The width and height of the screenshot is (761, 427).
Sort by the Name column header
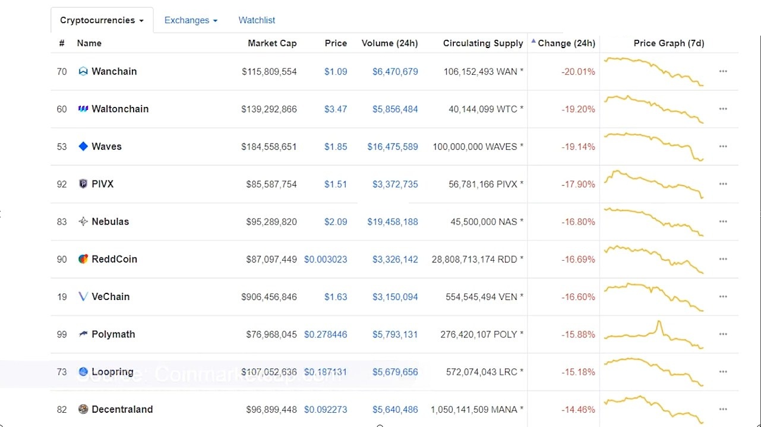pos(89,43)
